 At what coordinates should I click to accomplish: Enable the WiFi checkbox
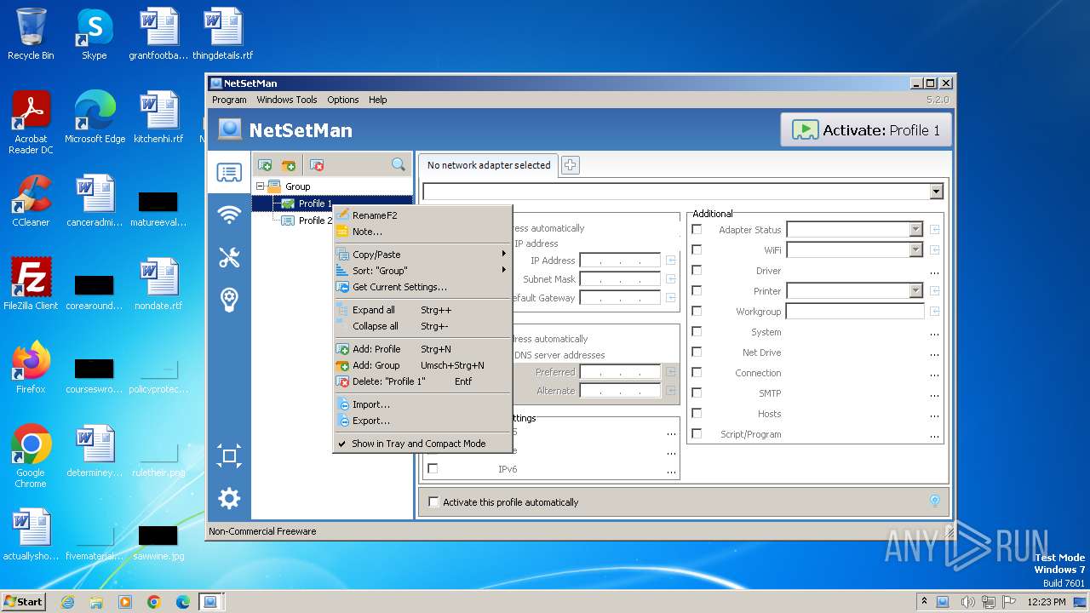tap(697, 250)
